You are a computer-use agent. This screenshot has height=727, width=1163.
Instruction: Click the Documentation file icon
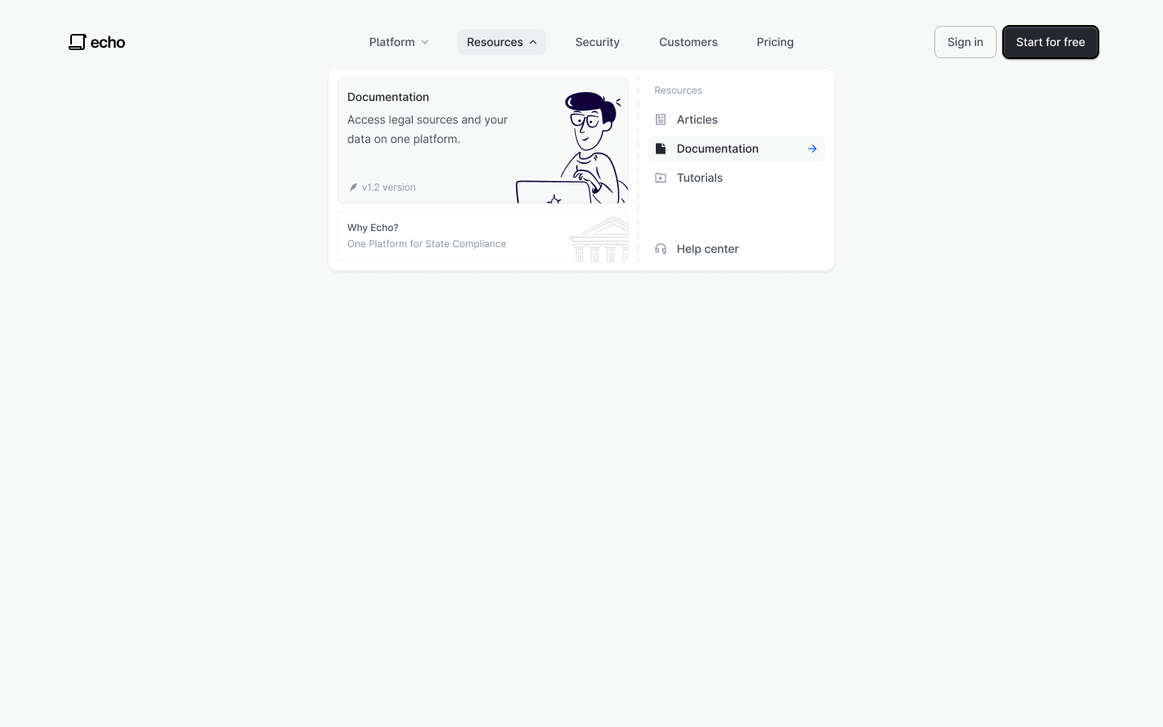[661, 149]
